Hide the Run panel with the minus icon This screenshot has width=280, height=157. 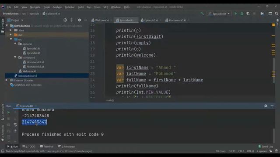tap(272, 106)
